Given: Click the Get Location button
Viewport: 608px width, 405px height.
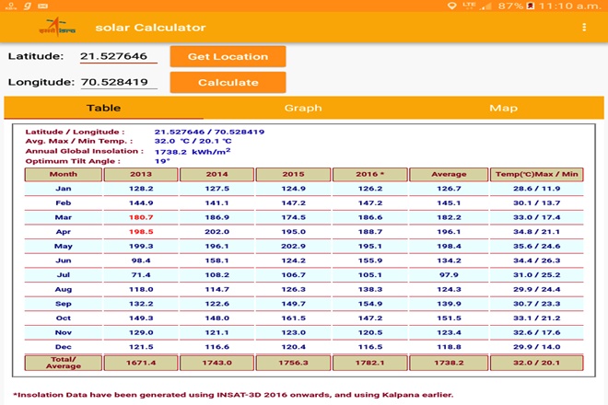Looking at the screenshot, I should click(228, 56).
